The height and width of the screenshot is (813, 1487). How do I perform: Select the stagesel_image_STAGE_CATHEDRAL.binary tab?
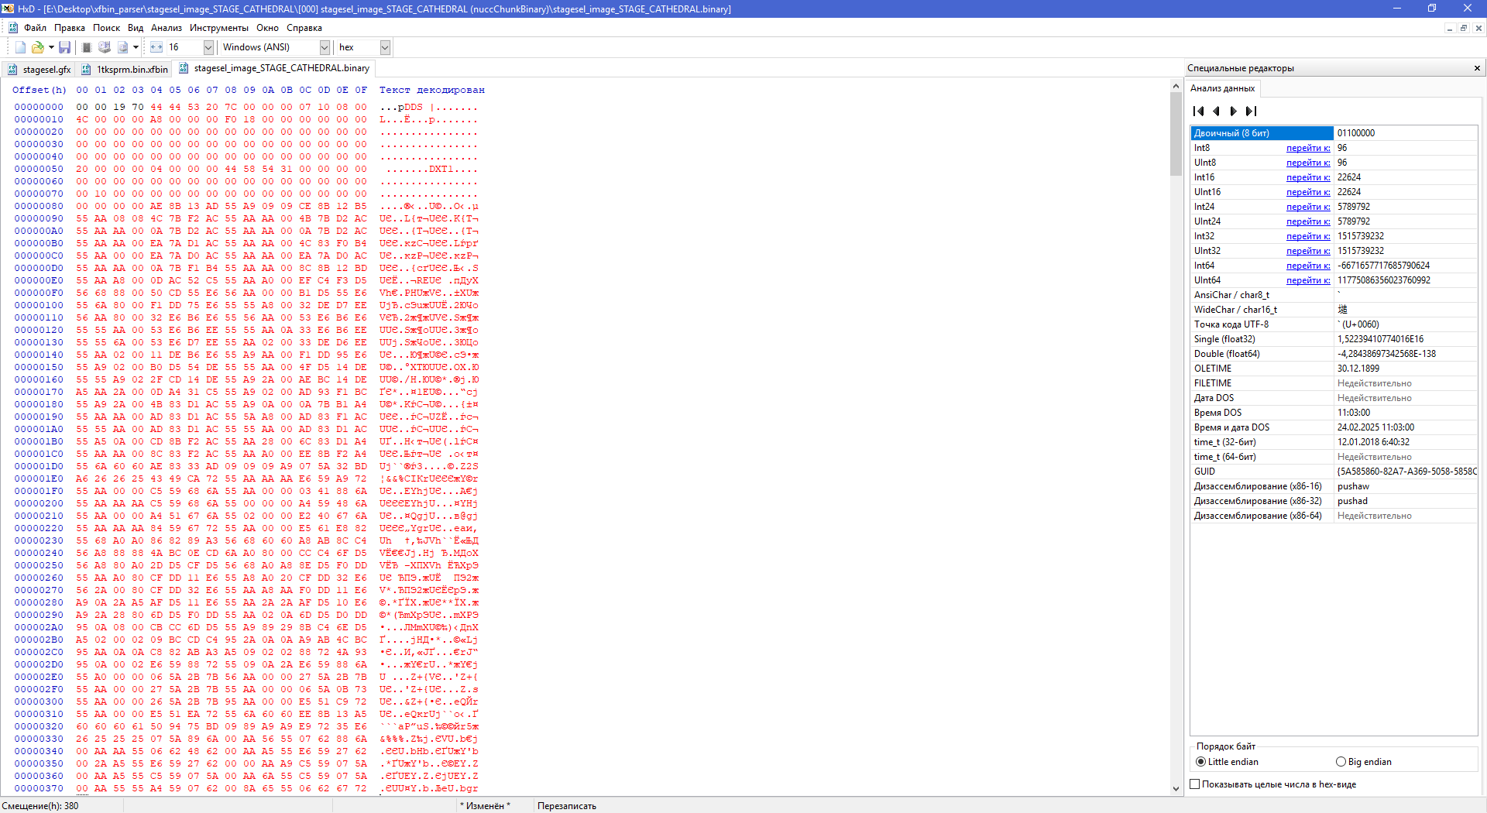pyautogui.click(x=274, y=68)
